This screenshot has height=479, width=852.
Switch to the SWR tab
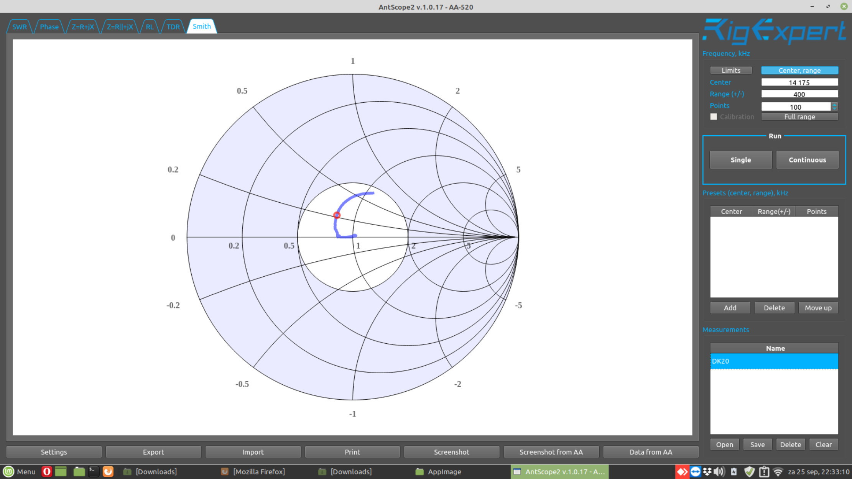click(20, 27)
